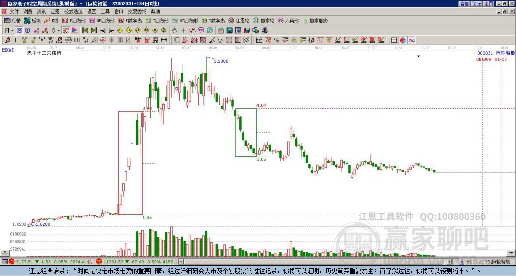The height and width of the screenshot is (276, 516).
Task: Open the 板块 sector view
Action: [x=32, y=20]
